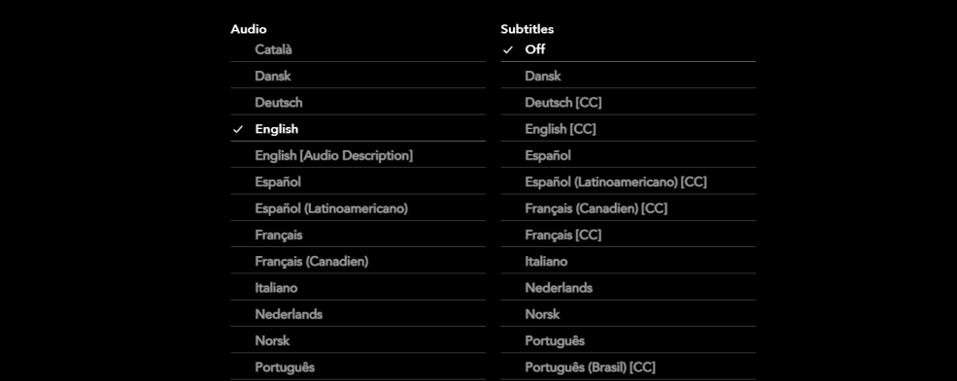
Task: Enable English [Audio Description] track
Action: click(x=359, y=155)
